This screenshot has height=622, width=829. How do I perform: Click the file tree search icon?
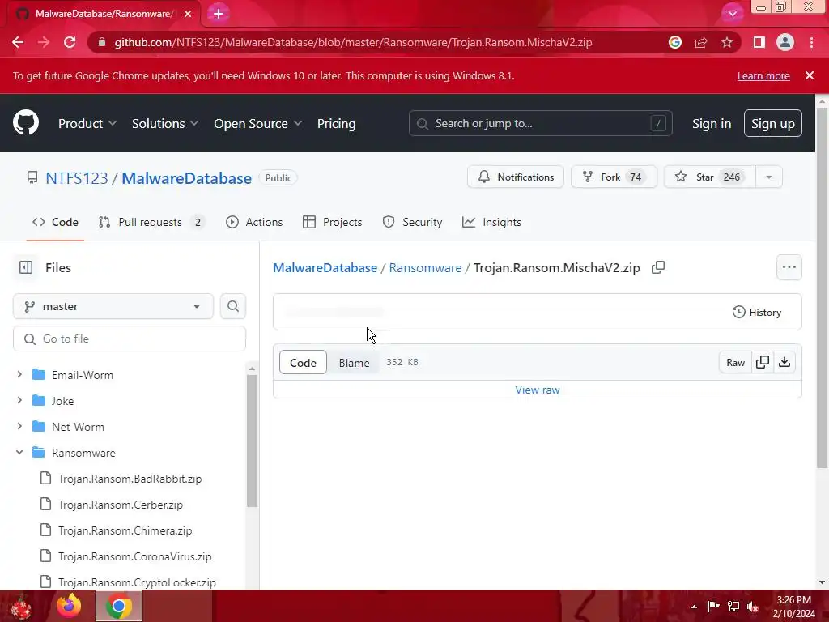click(233, 306)
